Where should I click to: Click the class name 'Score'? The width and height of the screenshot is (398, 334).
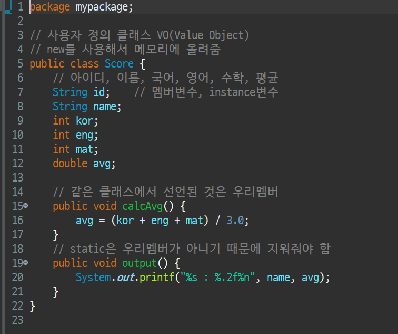point(119,64)
